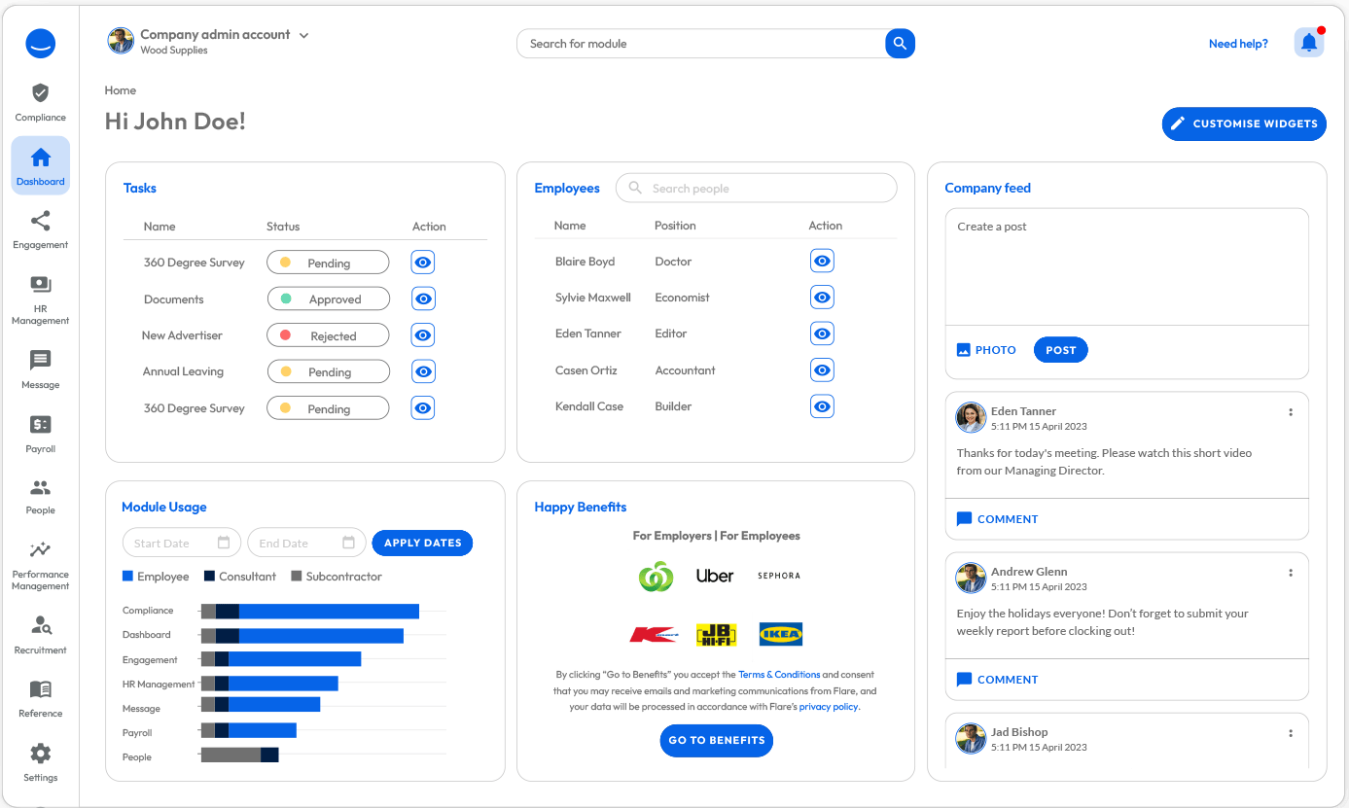Open the Message module icon
Image resolution: width=1349 pixels, height=808 pixels.
point(40,369)
